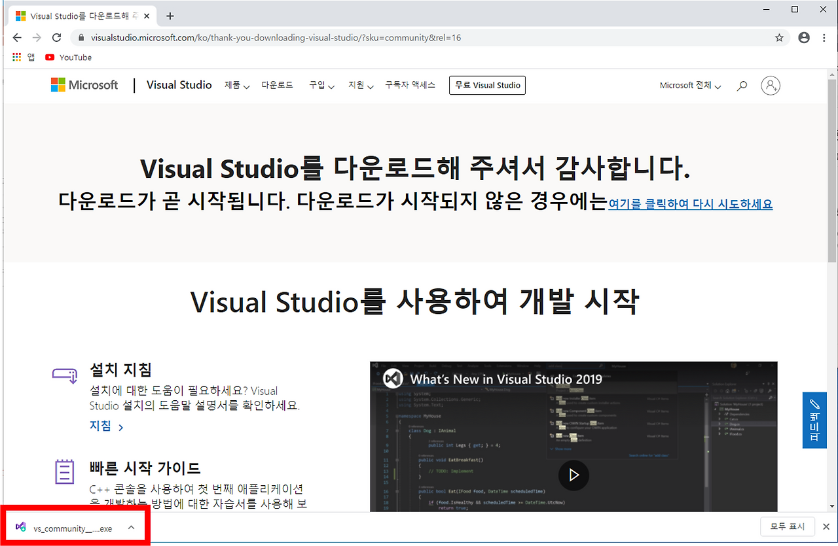Click the Visual Studio logo on the video
Viewport: 838px width, 546px height.
pyautogui.click(x=392, y=379)
